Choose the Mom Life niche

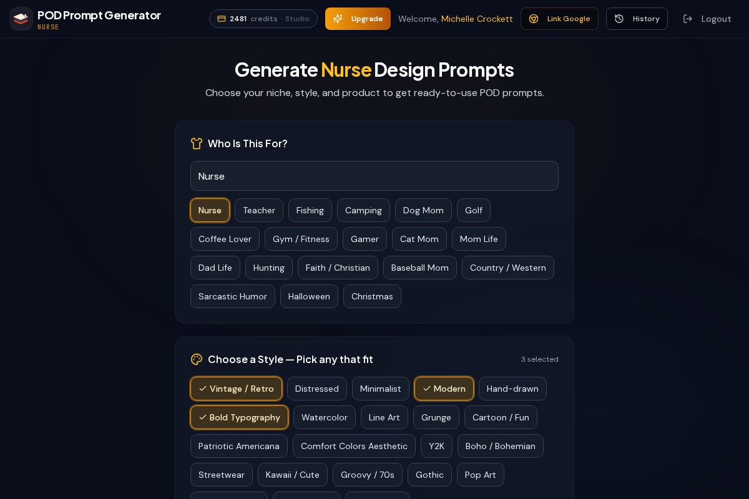tap(479, 239)
